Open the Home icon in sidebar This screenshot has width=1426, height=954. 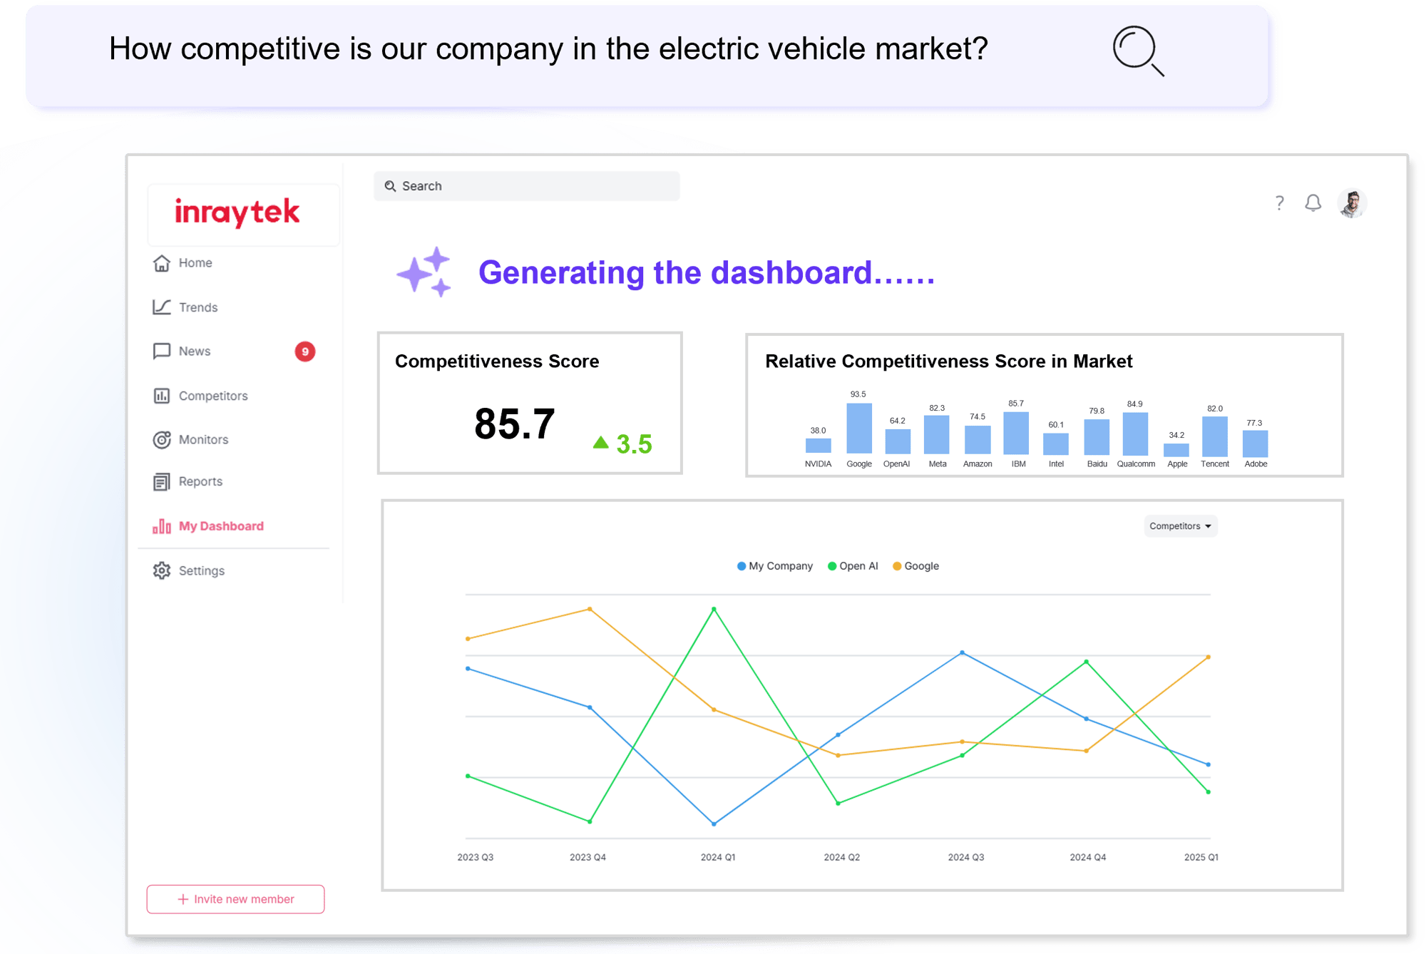click(x=162, y=263)
